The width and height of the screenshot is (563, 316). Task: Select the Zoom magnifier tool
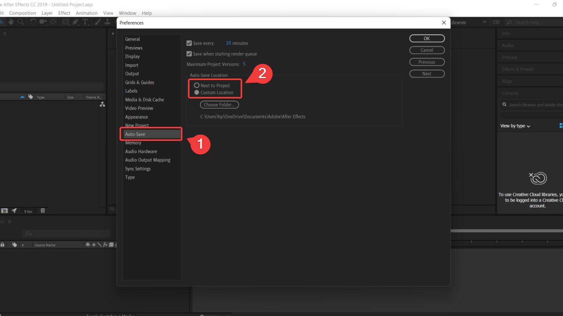click(x=20, y=22)
